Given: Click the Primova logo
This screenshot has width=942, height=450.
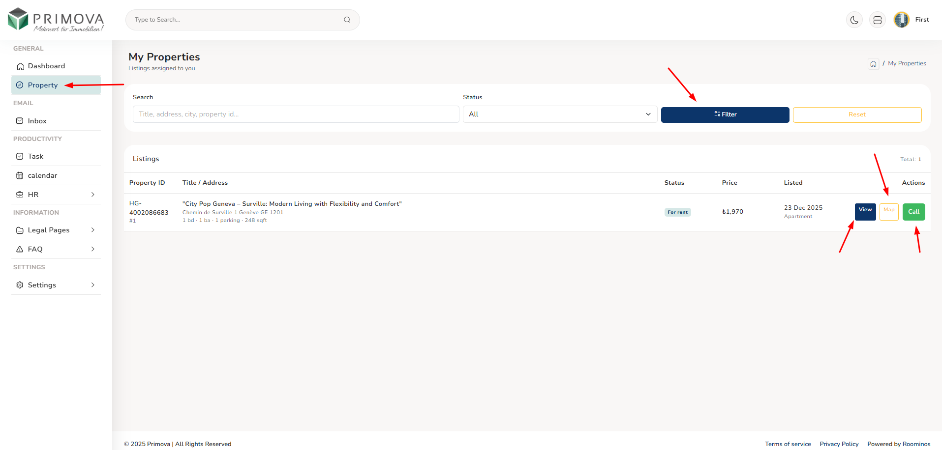Looking at the screenshot, I should pos(56,20).
